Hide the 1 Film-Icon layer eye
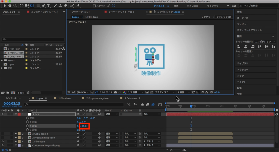The height and width of the screenshot is (152, 279). coord(2,141)
